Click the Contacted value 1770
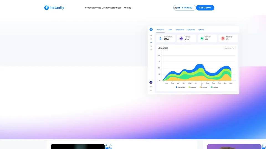 point(166,39)
